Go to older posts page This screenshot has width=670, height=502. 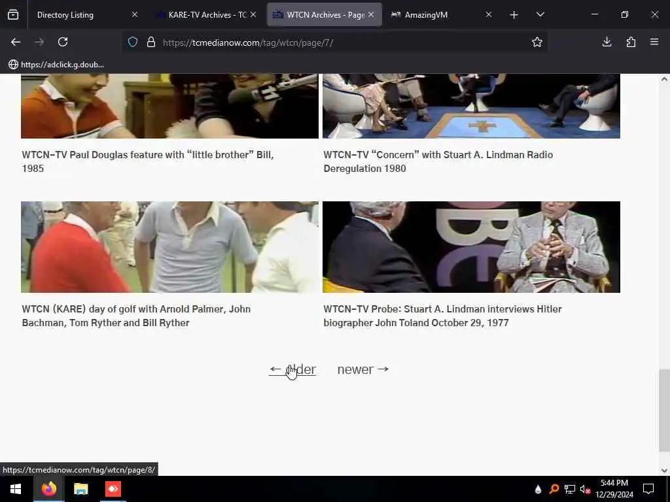click(x=292, y=369)
